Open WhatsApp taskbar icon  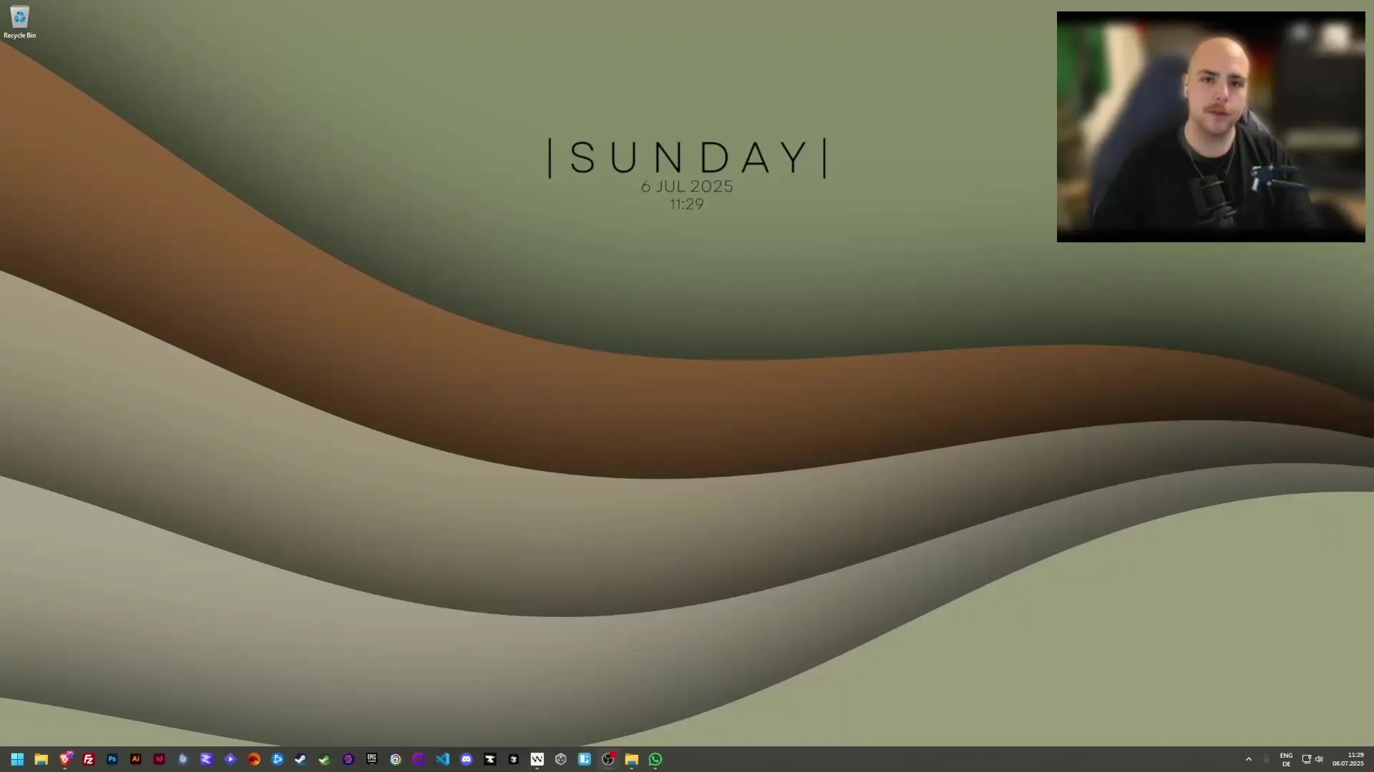[656, 759]
